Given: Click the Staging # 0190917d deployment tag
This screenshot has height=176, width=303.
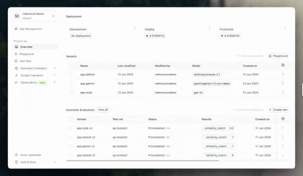Looking at the screenshot, I should 155,36.
